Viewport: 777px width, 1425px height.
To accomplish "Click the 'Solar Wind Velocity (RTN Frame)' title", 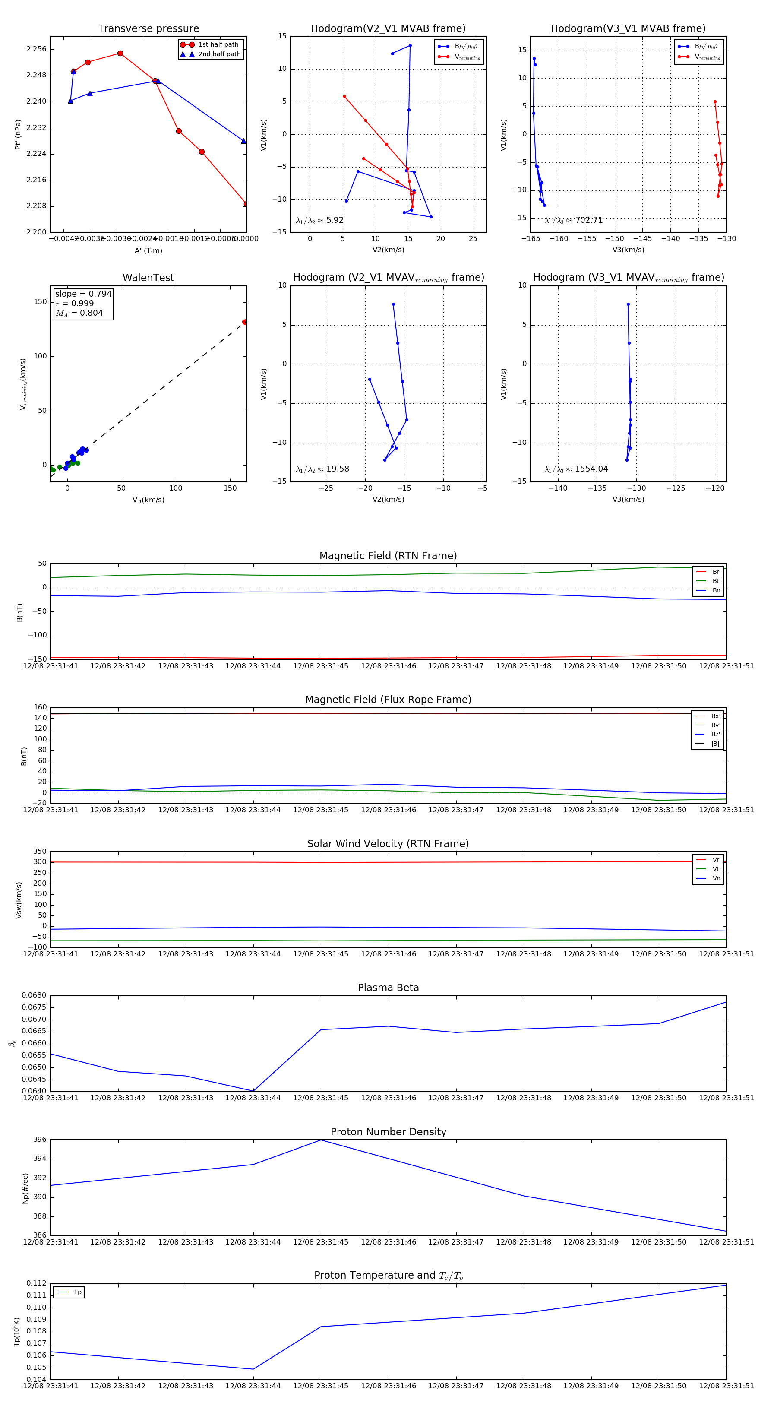I will point(388,844).
